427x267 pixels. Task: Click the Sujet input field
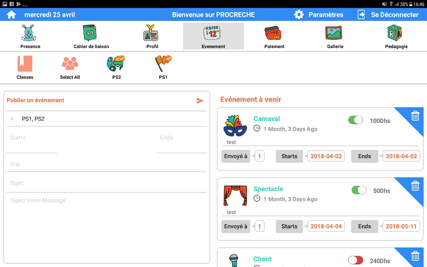click(x=107, y=183)
